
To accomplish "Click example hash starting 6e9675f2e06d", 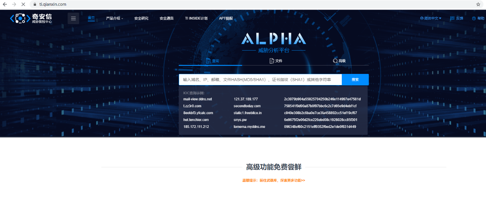I will pos(321,120).
